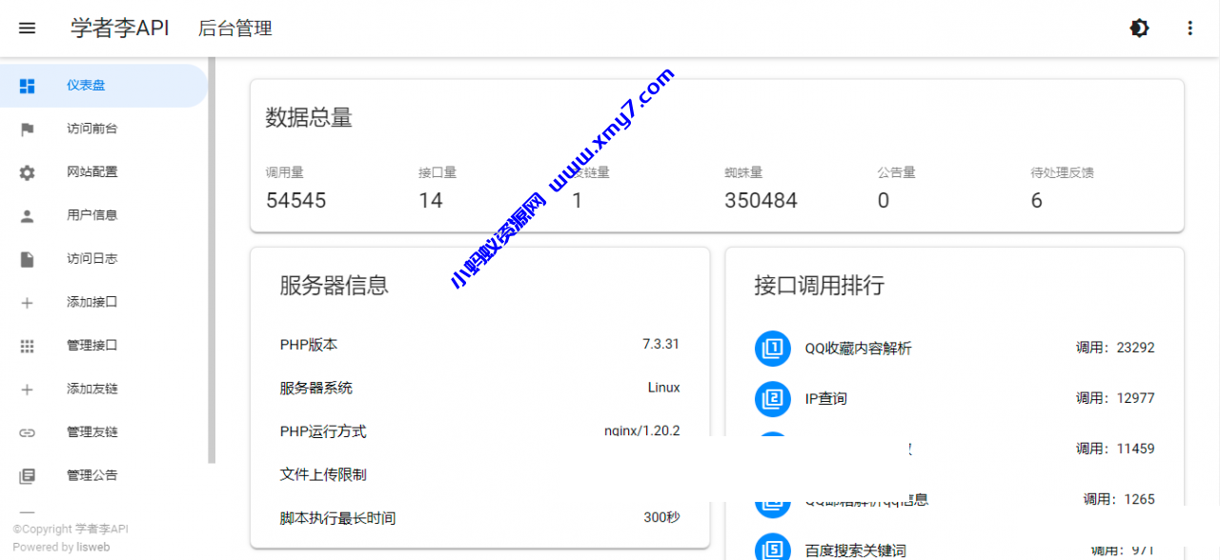Toggle dark mode with the moon icon

tap(1139, 28)
